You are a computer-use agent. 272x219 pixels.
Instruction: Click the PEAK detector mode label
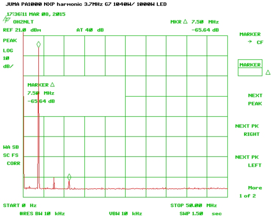tap(10, 40)
